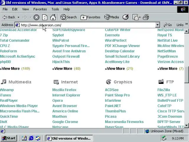Launch Internet Explorer from quick launch
The image size is (189, 142).
click(31, 138)
